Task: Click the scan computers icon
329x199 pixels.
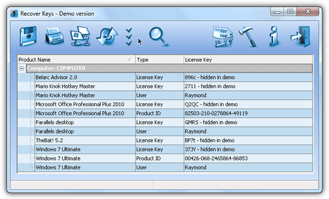Action: click(81, 36)
